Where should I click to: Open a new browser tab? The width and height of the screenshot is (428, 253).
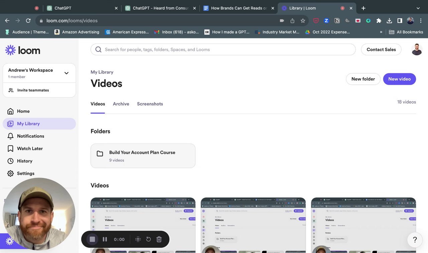pos(363,8)
